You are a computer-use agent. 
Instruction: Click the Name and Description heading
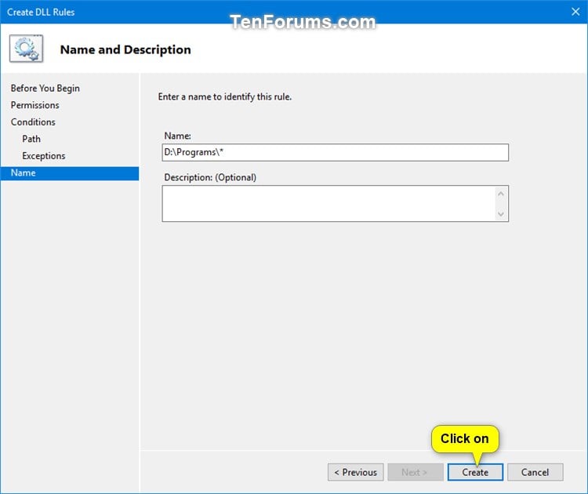coord(125,49)
